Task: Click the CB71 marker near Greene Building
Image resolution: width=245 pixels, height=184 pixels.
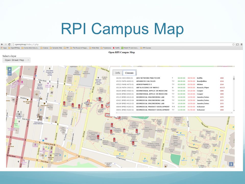Action: [119, 117]
